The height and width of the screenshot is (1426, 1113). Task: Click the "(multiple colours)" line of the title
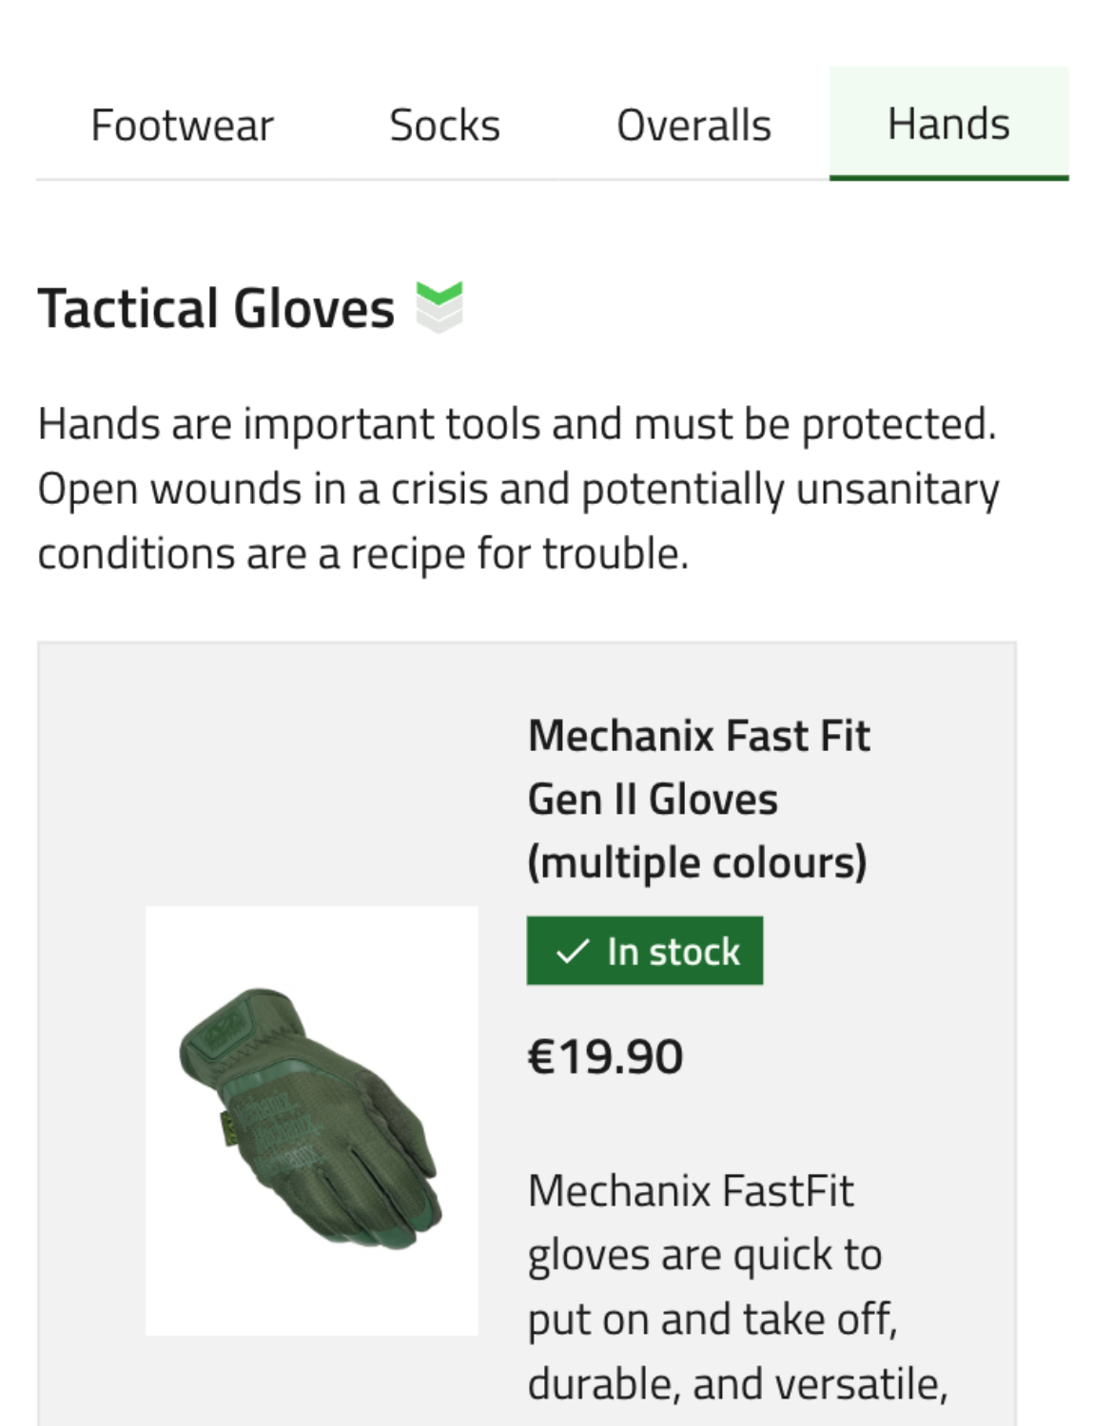(697, 863)
